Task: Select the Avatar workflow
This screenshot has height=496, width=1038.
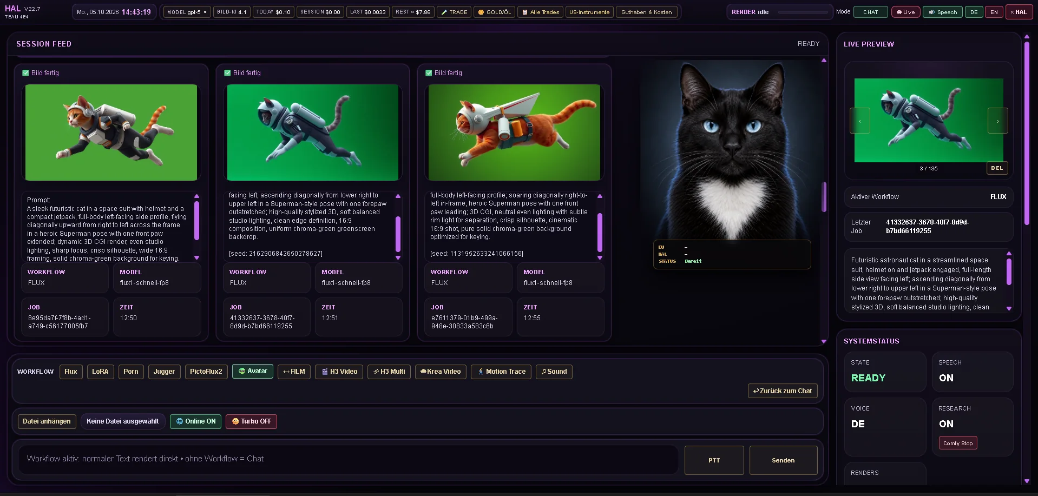Action: 253,371
